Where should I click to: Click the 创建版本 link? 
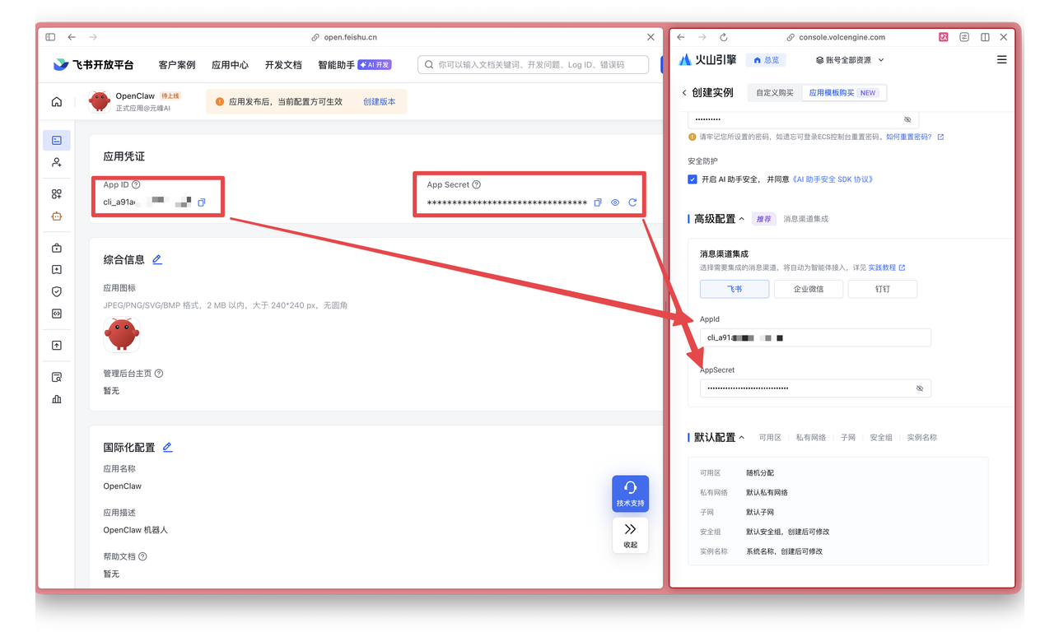click(x=379, y=102)
